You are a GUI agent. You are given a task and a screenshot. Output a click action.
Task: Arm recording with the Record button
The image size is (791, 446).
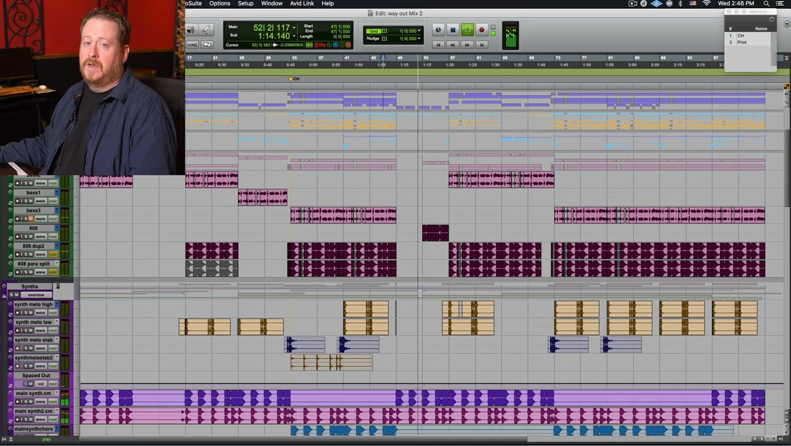(481, 30)
